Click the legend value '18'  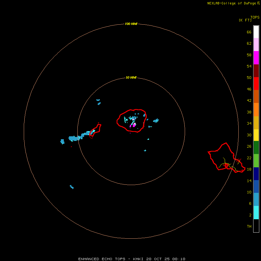249,169
